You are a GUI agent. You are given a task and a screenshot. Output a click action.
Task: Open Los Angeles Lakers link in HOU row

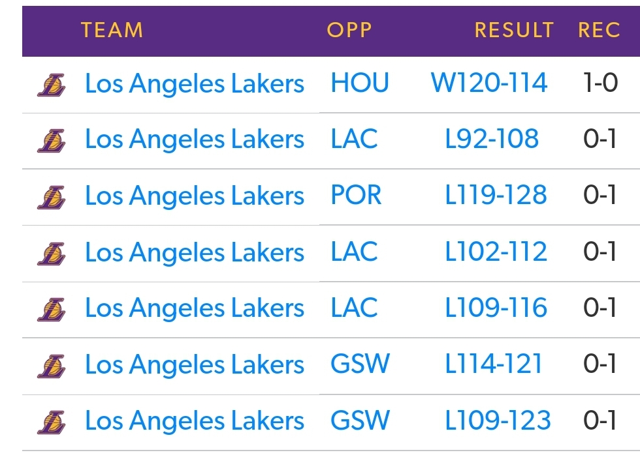click(195, 84)
